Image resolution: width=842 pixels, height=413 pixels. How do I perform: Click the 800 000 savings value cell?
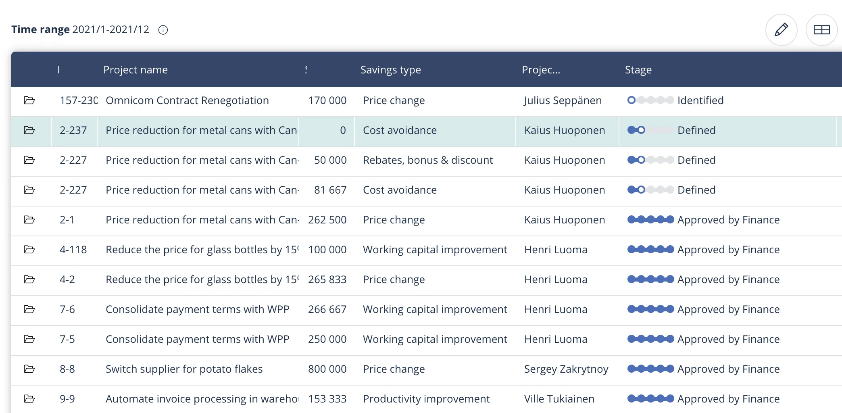(327, 369)
